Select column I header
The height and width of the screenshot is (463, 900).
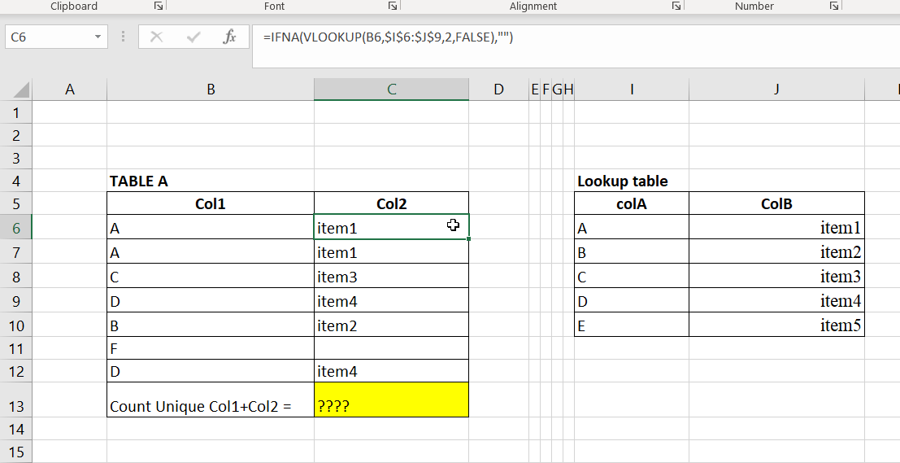632,90
